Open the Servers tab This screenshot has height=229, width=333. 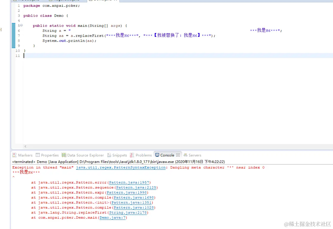point(192,155)
